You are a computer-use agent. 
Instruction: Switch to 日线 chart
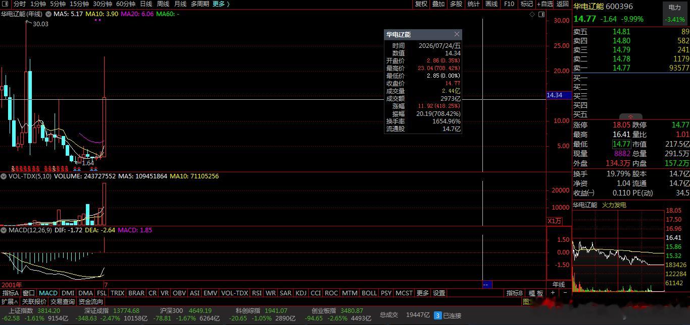pyautogui.click(x=146, y=4)
